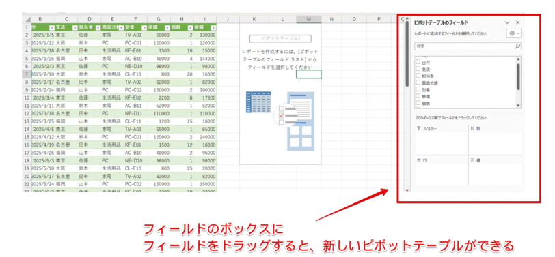Select the row 7 header

27,74
